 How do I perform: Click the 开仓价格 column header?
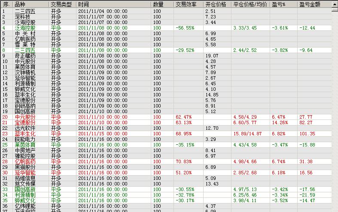[217, 4]
